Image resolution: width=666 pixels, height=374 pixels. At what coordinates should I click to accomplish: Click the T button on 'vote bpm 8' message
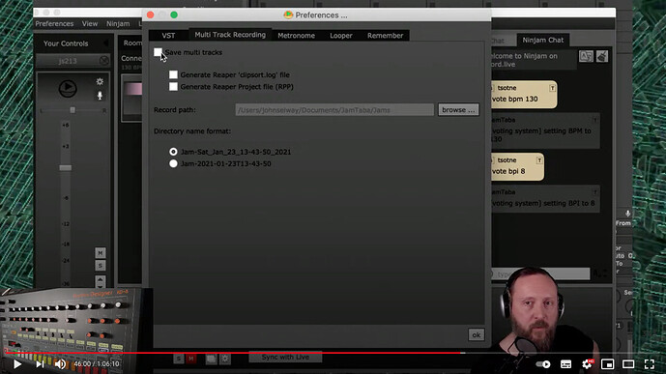539,160
